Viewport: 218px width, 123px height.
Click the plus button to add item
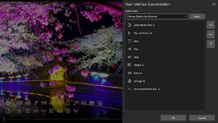[211, 25]
